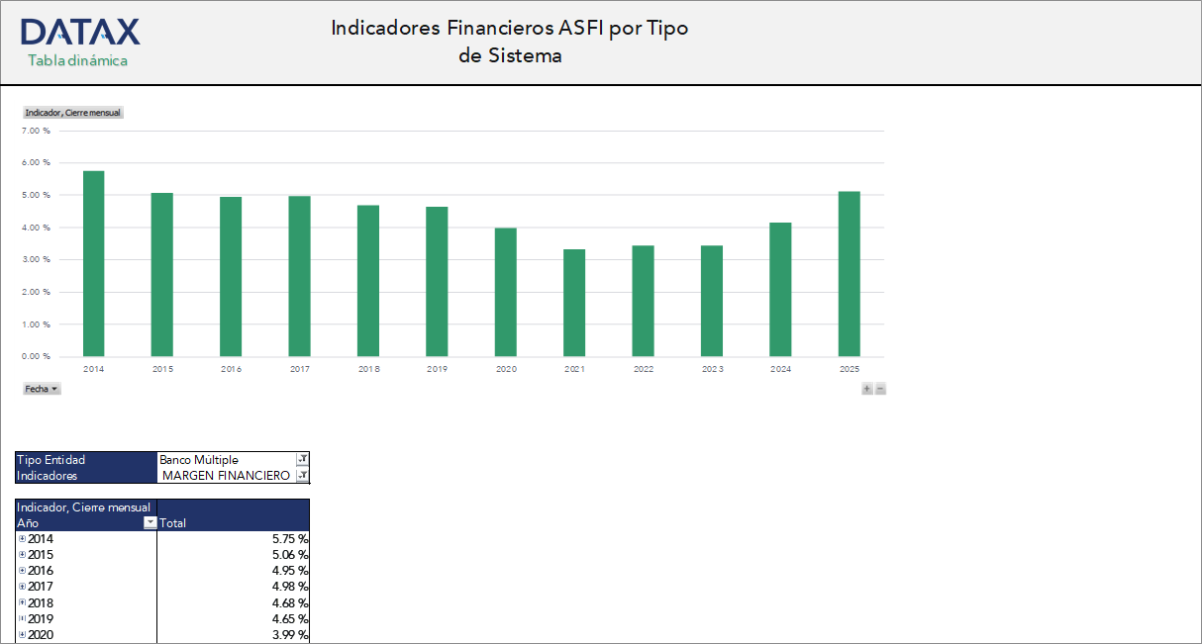1202x644 pixels.
Task: Expand the 2015 row details
Action: click(22, 554)
